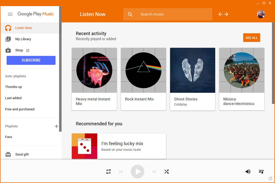Click the search magnifier icon

coord(130,14)
